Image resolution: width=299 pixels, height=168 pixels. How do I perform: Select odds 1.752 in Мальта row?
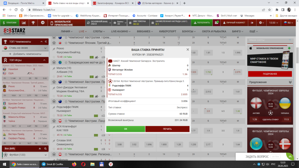click(x=208, y=72)
